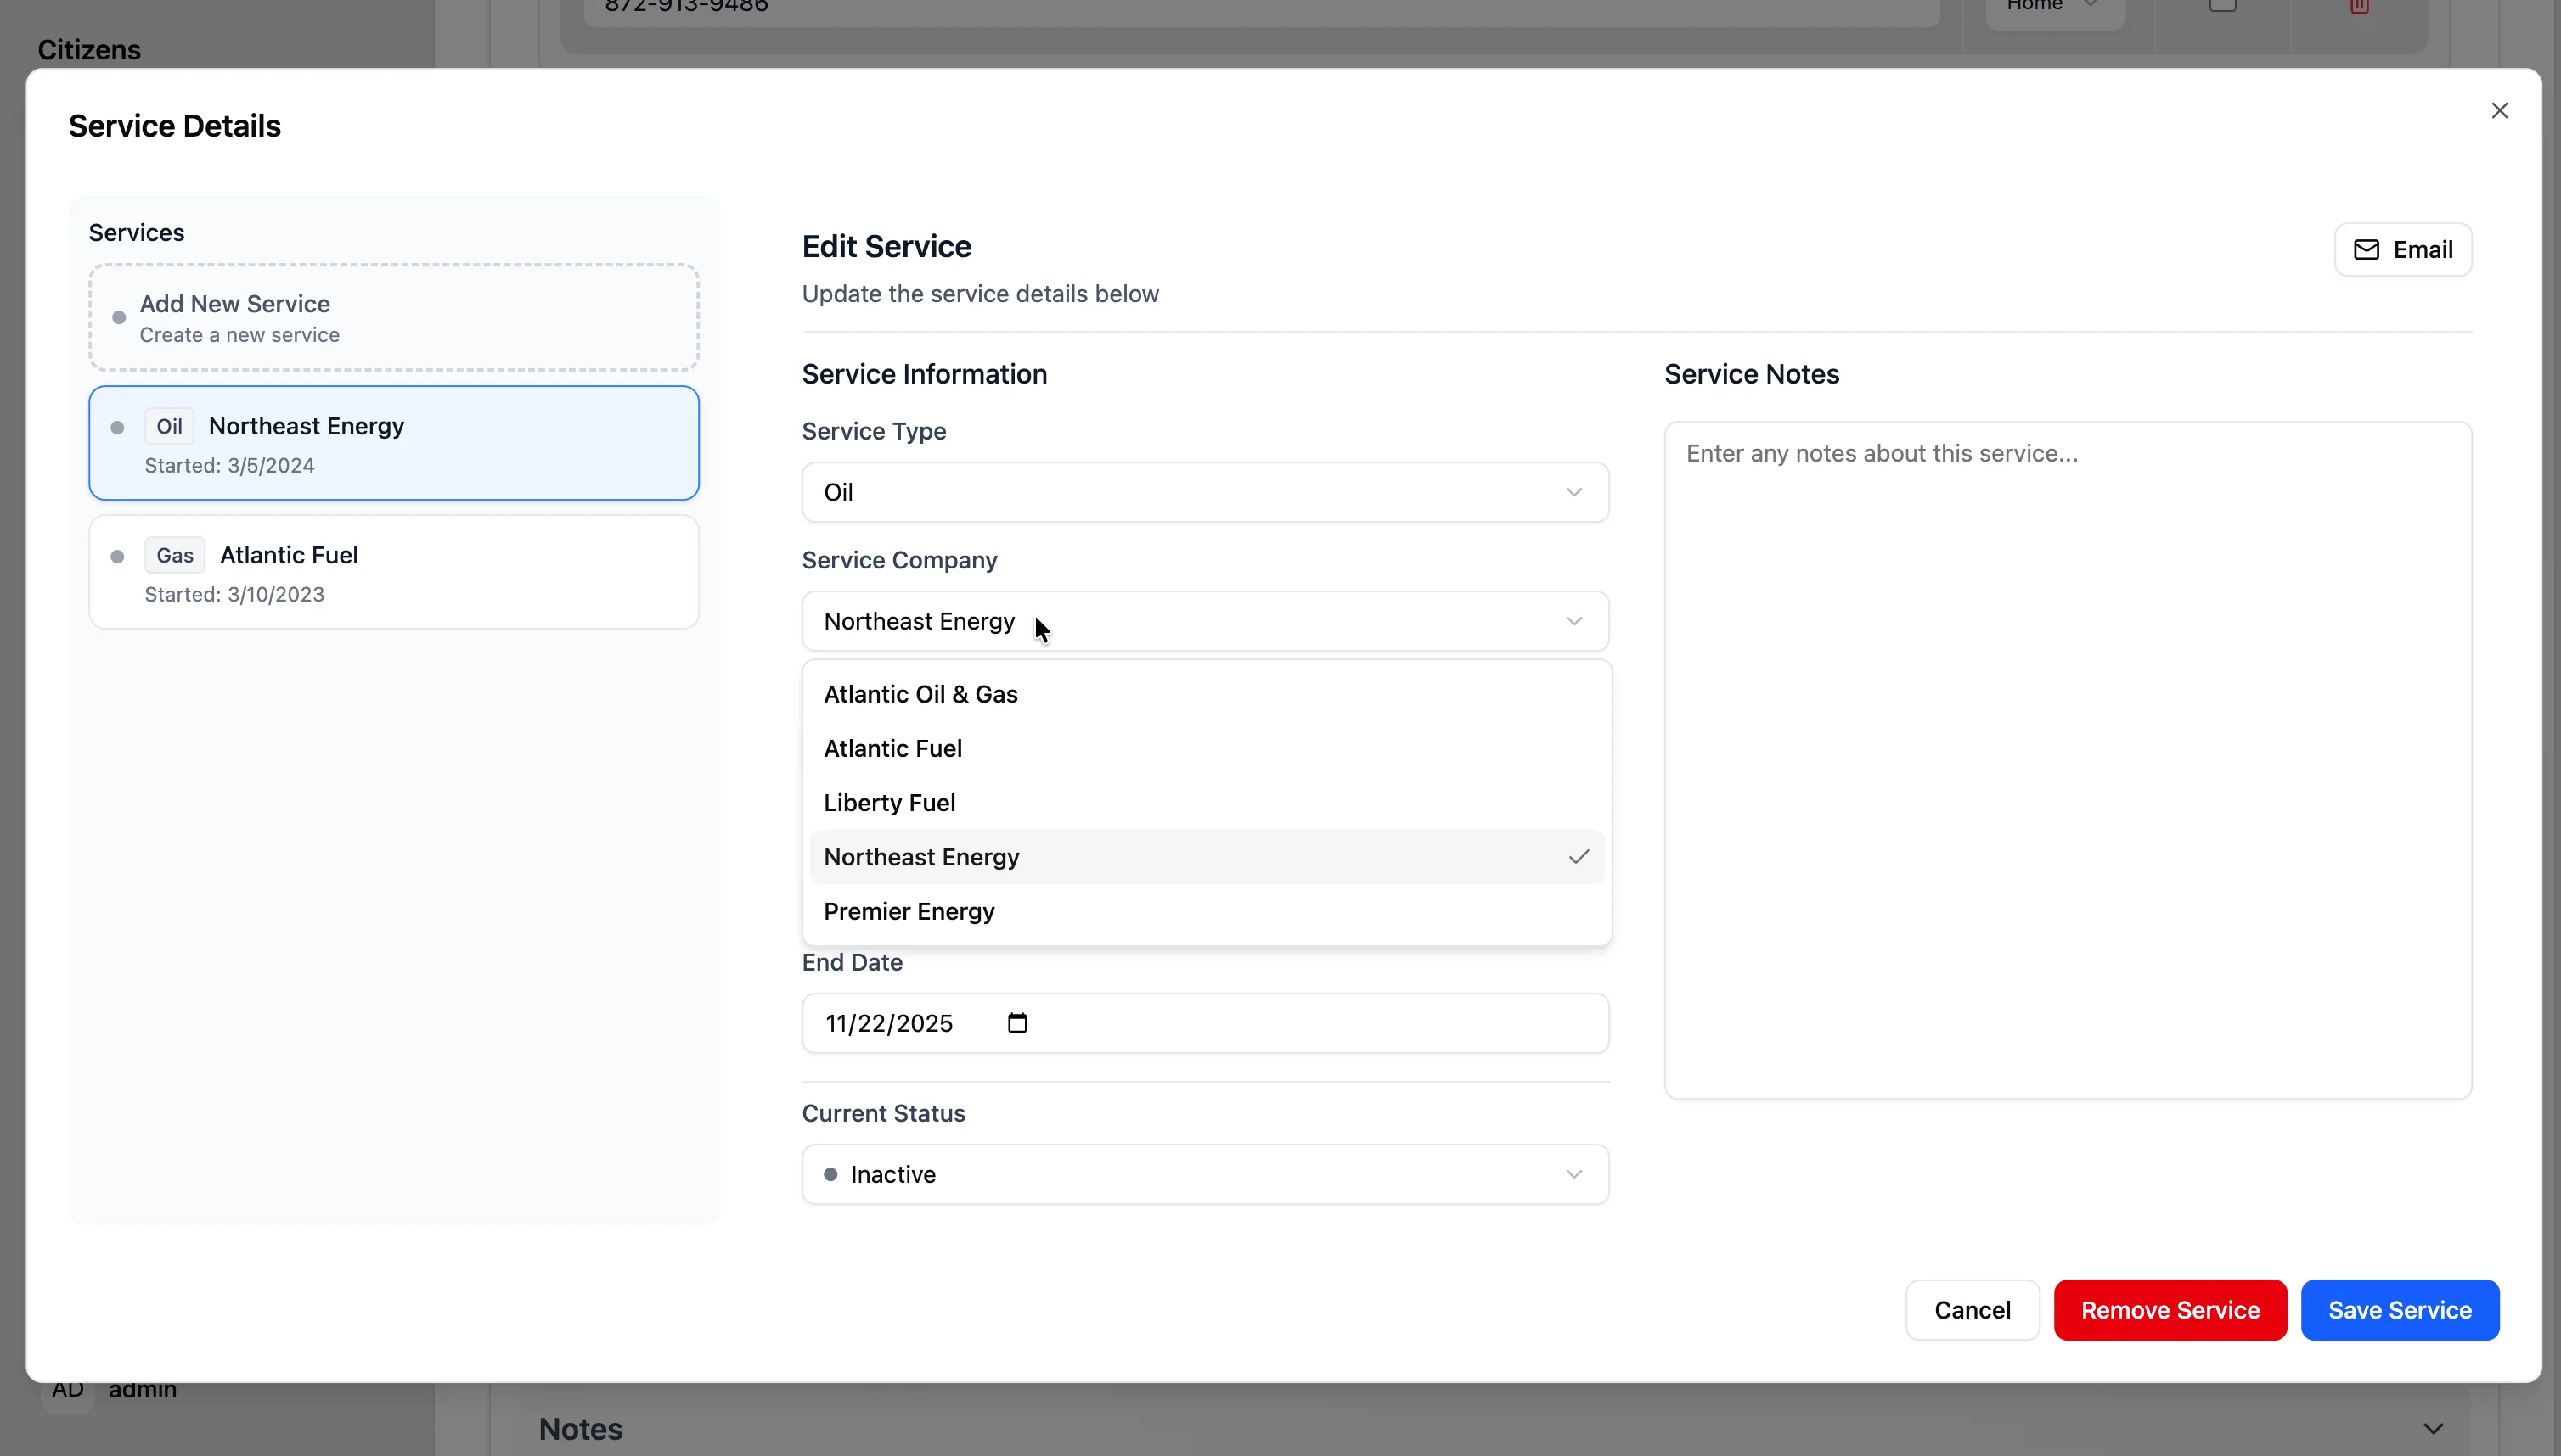Click the envelope icon on Email button
The height and width of the screenshot is (1456, 2561).
[2366, 250]
